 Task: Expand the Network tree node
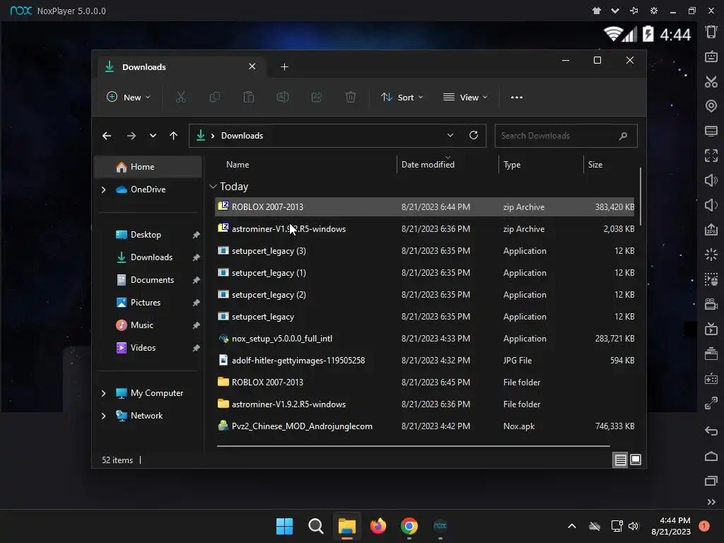coord(103,416)
